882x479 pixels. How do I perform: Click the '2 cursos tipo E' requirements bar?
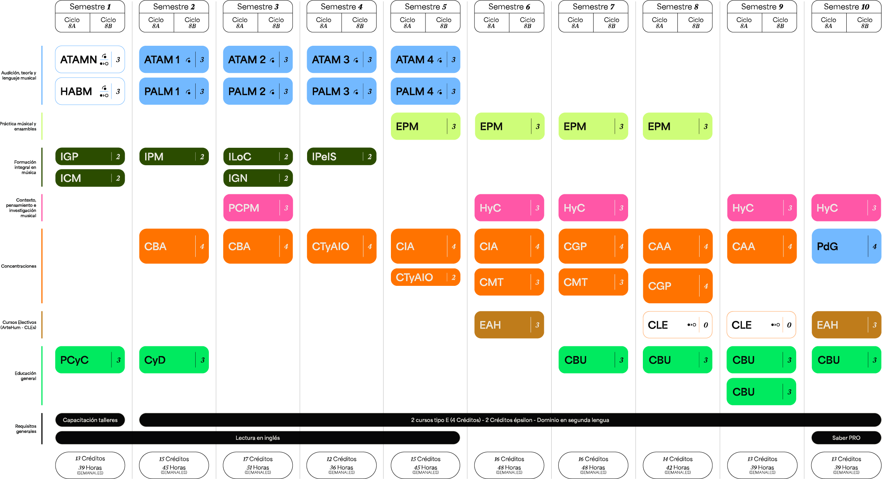pyautogui.click(x=510, y=420)
